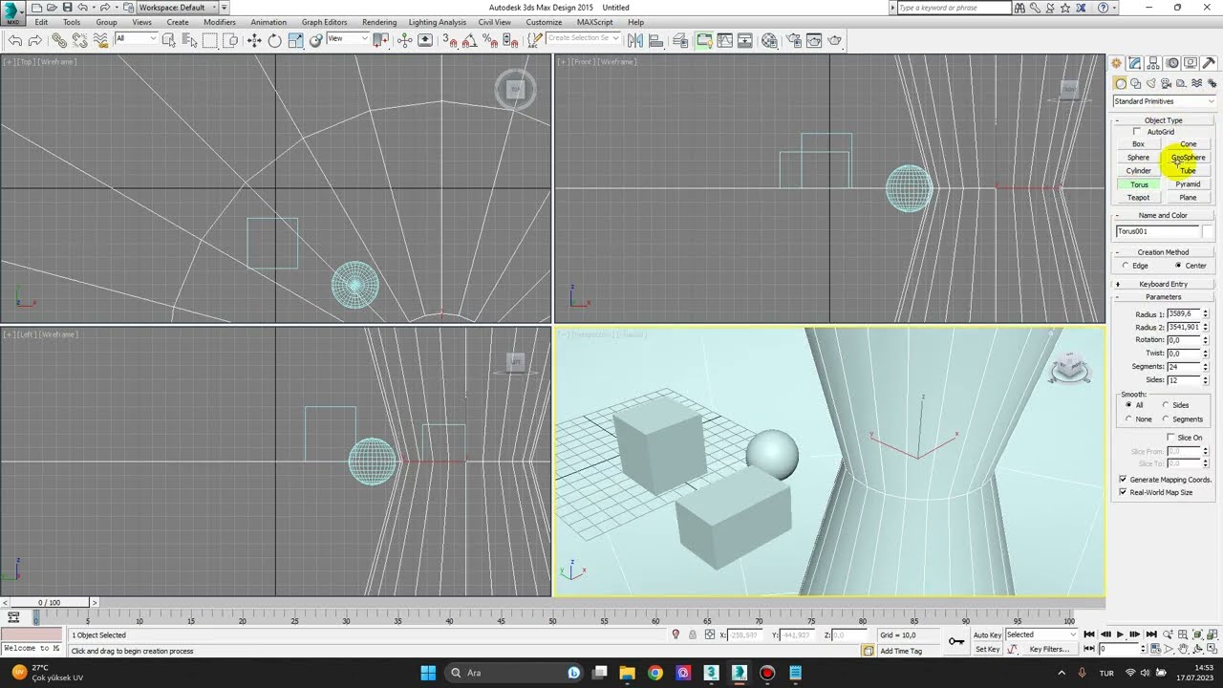Switch to the Modify command panel
Screen dimensions: 1223x688
(x=1134, y=63)
